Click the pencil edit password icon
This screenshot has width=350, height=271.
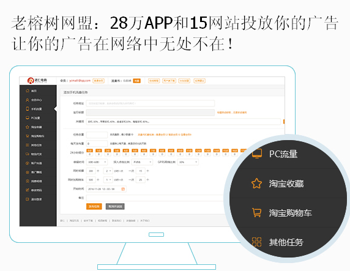point(28,190)
